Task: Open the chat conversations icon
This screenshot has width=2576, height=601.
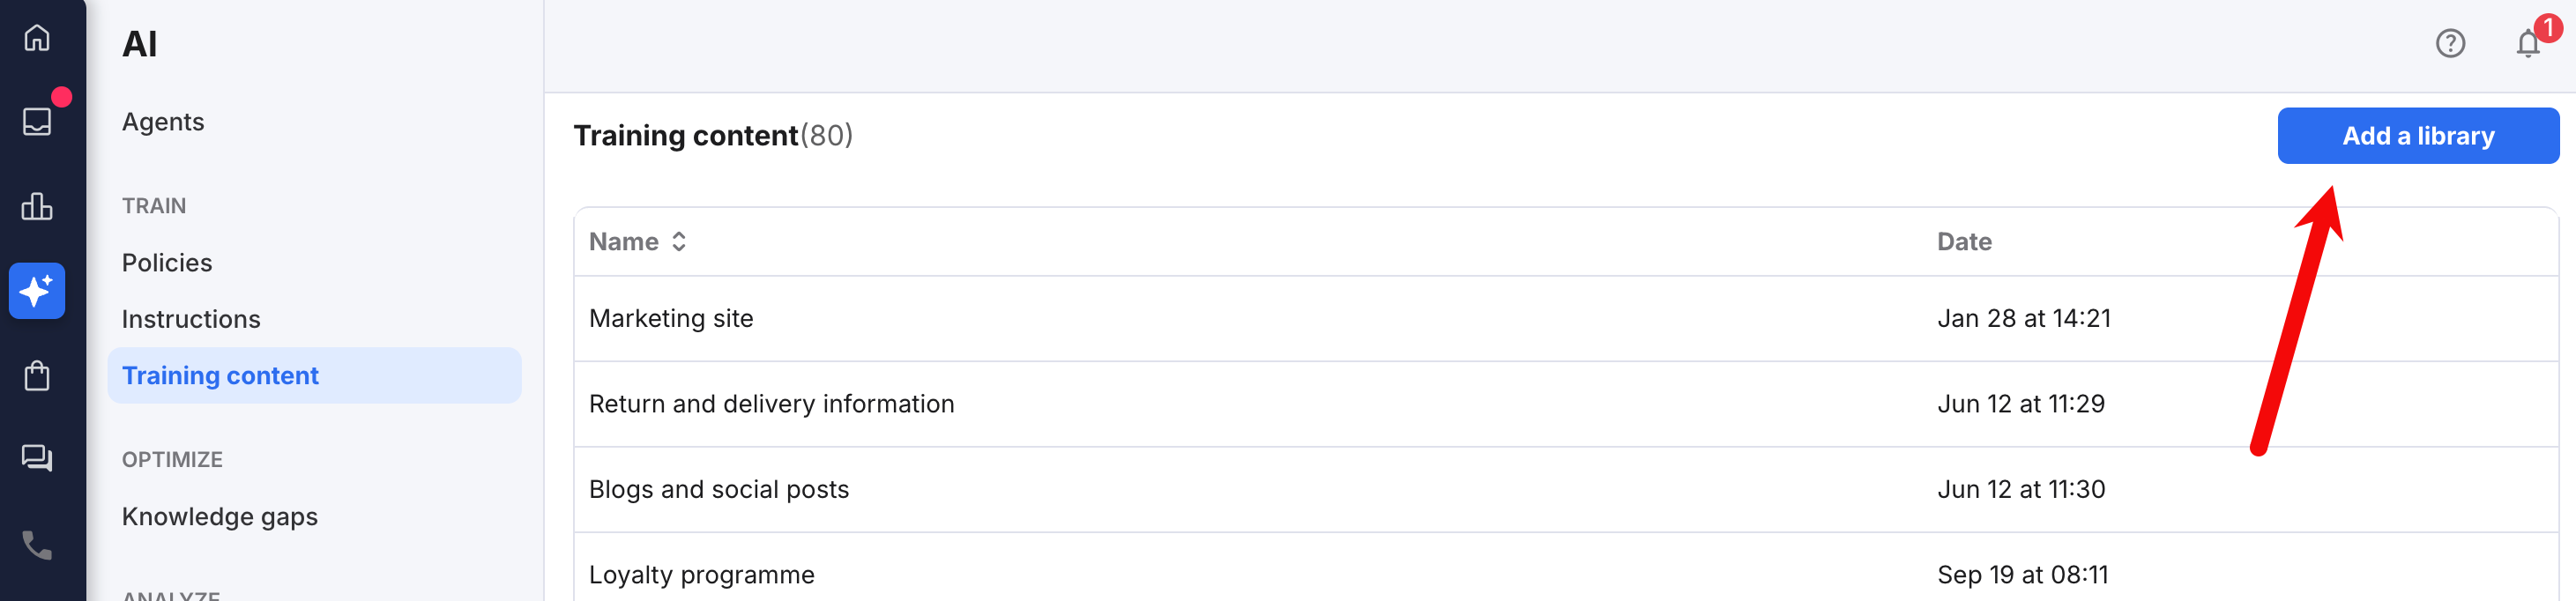Action: pos(36,458)
